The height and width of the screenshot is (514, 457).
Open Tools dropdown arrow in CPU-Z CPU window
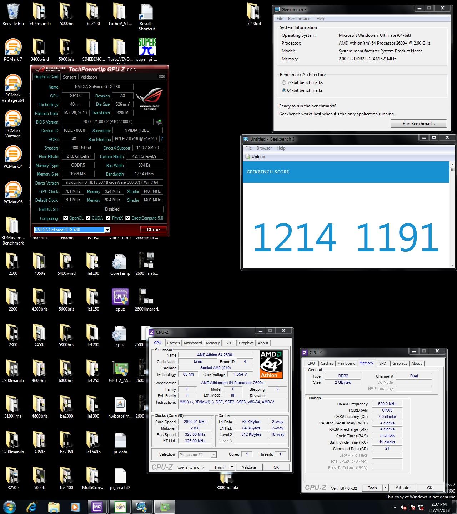[232, 467]
